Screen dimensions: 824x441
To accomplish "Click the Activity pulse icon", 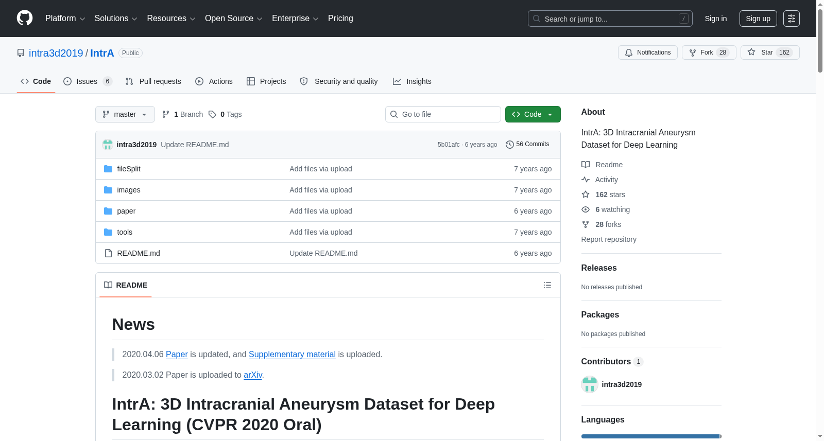I will 586,180.
